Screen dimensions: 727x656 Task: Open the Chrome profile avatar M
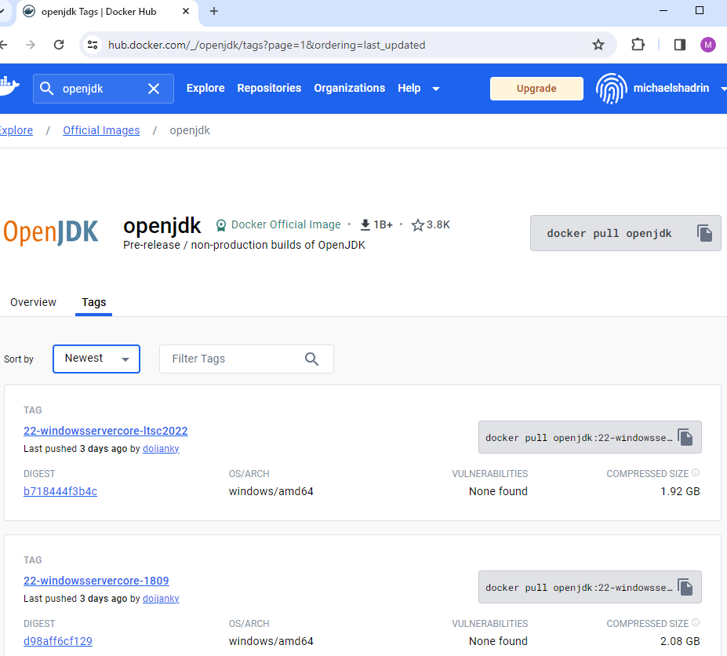click(707, 45)
